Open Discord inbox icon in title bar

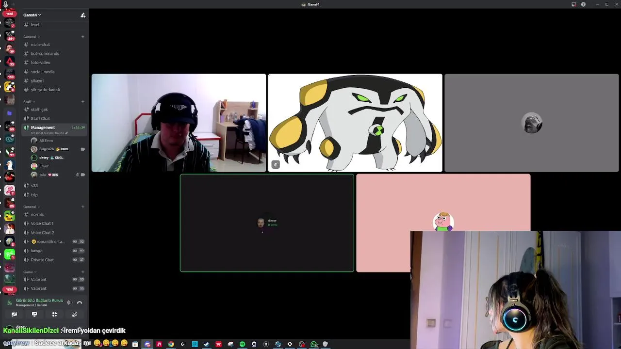point(573,4)
